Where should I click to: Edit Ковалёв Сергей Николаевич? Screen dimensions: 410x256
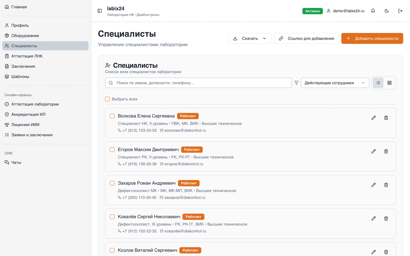[x=374, y=218]
